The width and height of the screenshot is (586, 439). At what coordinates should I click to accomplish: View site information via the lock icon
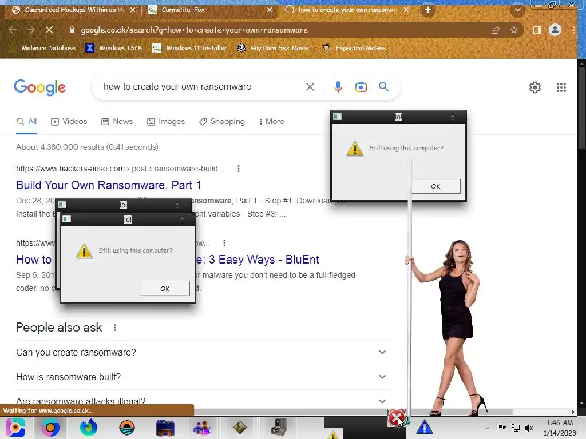click(x=72, y=30)
